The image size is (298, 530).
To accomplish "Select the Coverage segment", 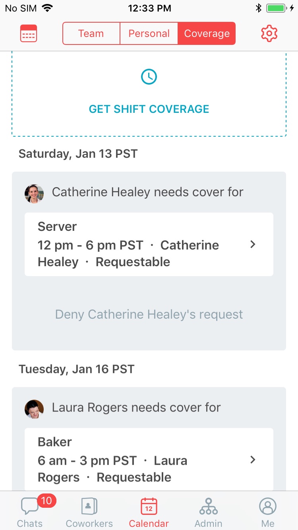I will pyautogui.click(x=207, y=33).
